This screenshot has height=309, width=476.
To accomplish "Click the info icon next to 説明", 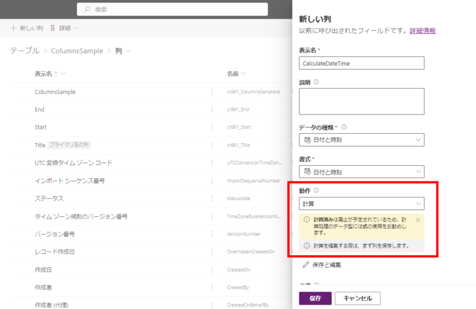I will click(x=317, y=81).
